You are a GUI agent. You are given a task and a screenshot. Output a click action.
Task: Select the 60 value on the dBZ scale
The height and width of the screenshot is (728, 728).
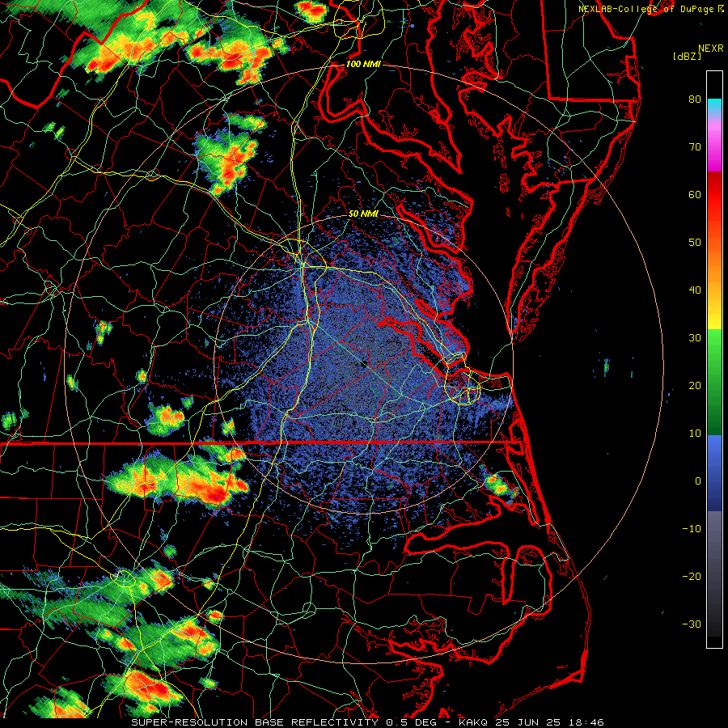click(x=695, y=194)
